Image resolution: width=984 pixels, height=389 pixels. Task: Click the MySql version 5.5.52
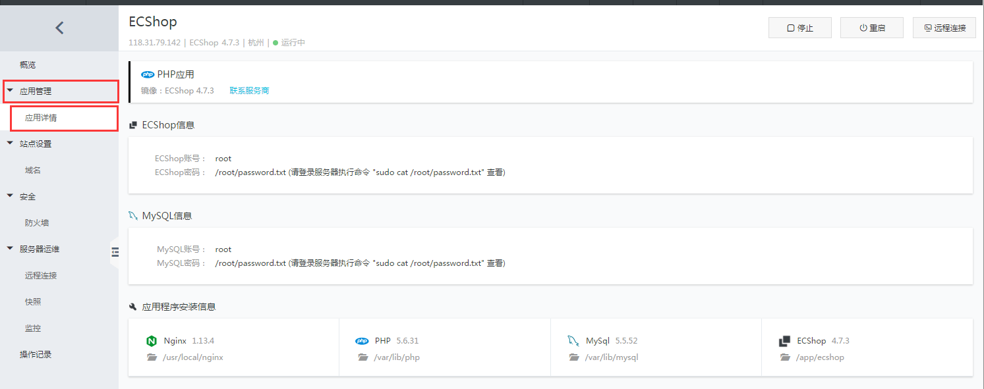click(626, 341)
